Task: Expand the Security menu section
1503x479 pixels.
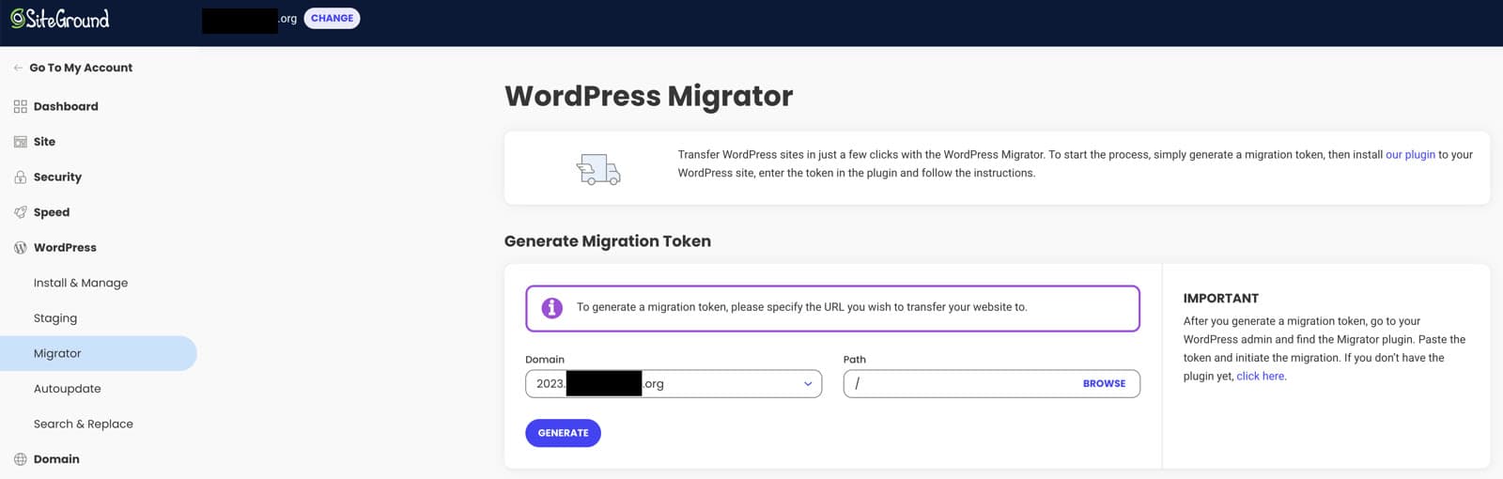Action: [57, 177]
